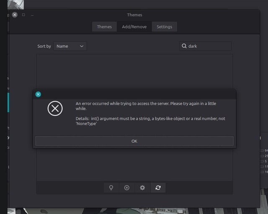
Task: Open the Settings tab
Action: pos(164,27)
